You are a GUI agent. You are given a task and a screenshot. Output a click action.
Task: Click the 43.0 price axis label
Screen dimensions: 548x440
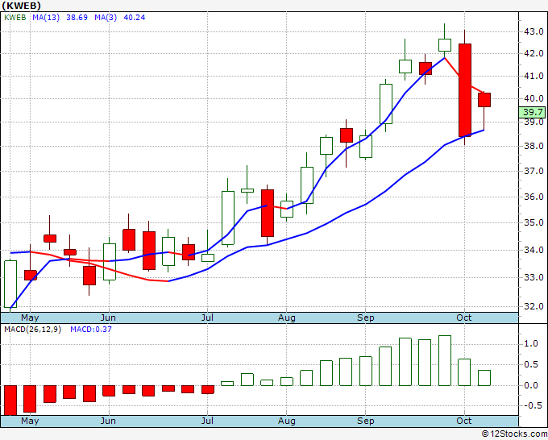point(533,31)
